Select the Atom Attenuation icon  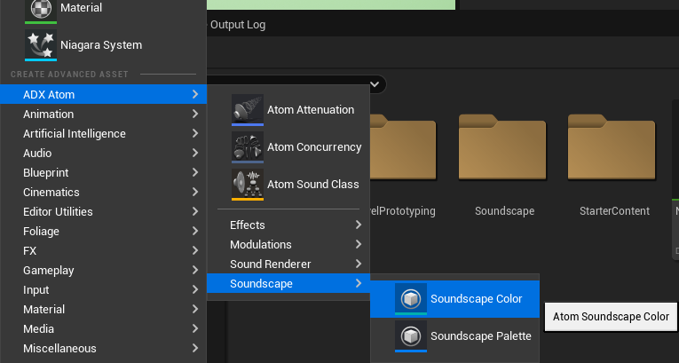247,110
